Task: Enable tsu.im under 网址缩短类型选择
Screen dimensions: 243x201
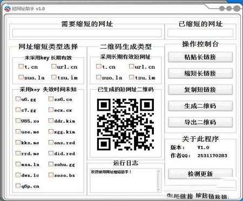Action: coord(54,77)
